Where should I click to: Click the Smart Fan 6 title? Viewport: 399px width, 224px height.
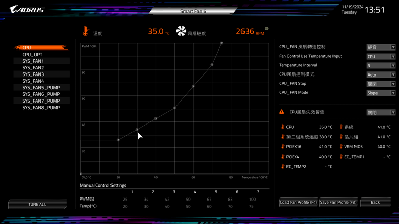[193, 11]
